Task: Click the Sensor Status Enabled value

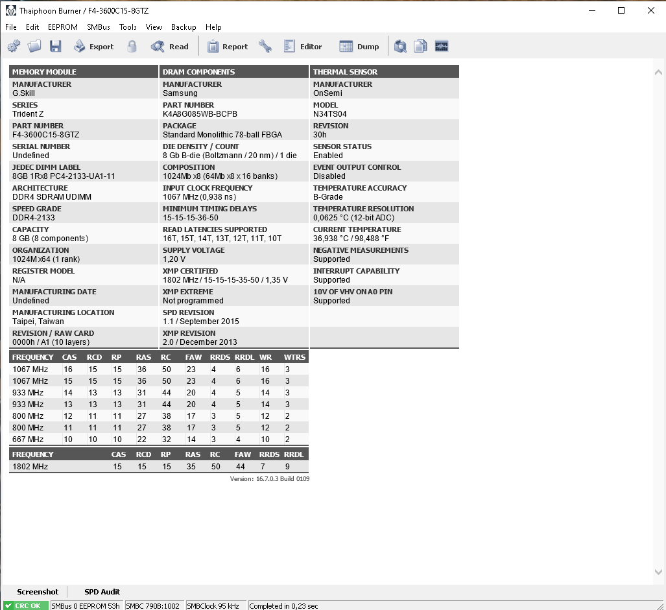Action: click(x=328, y=156)
